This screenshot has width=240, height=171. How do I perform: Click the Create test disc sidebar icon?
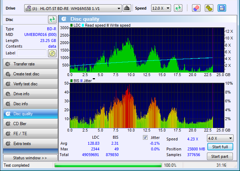point(8,74)
